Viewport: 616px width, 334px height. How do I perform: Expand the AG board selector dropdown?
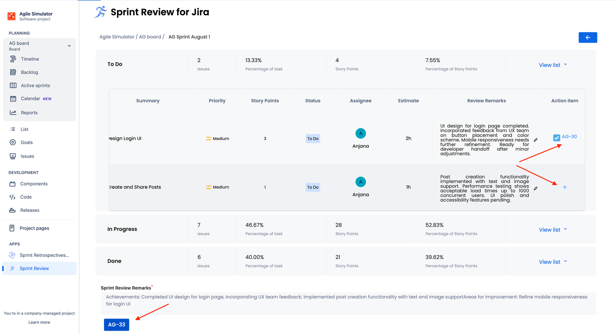[69, 46]
